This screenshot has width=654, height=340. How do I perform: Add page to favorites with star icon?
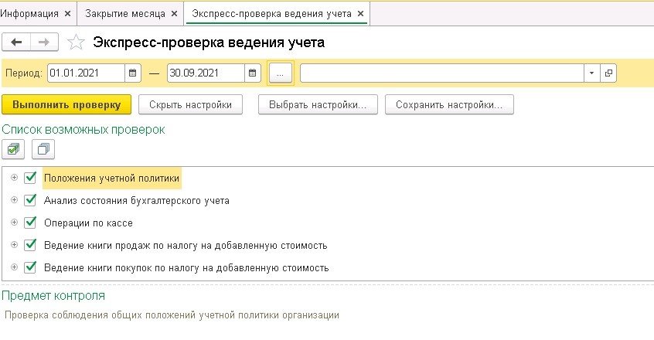pos(76,42)
